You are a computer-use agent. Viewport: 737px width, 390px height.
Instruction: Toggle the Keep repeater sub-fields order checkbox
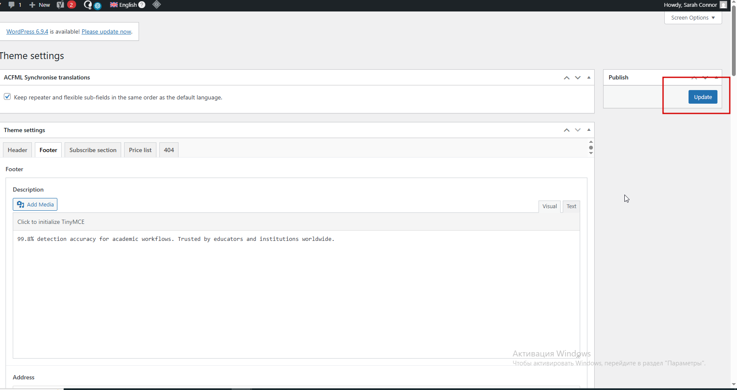(7, 96)
